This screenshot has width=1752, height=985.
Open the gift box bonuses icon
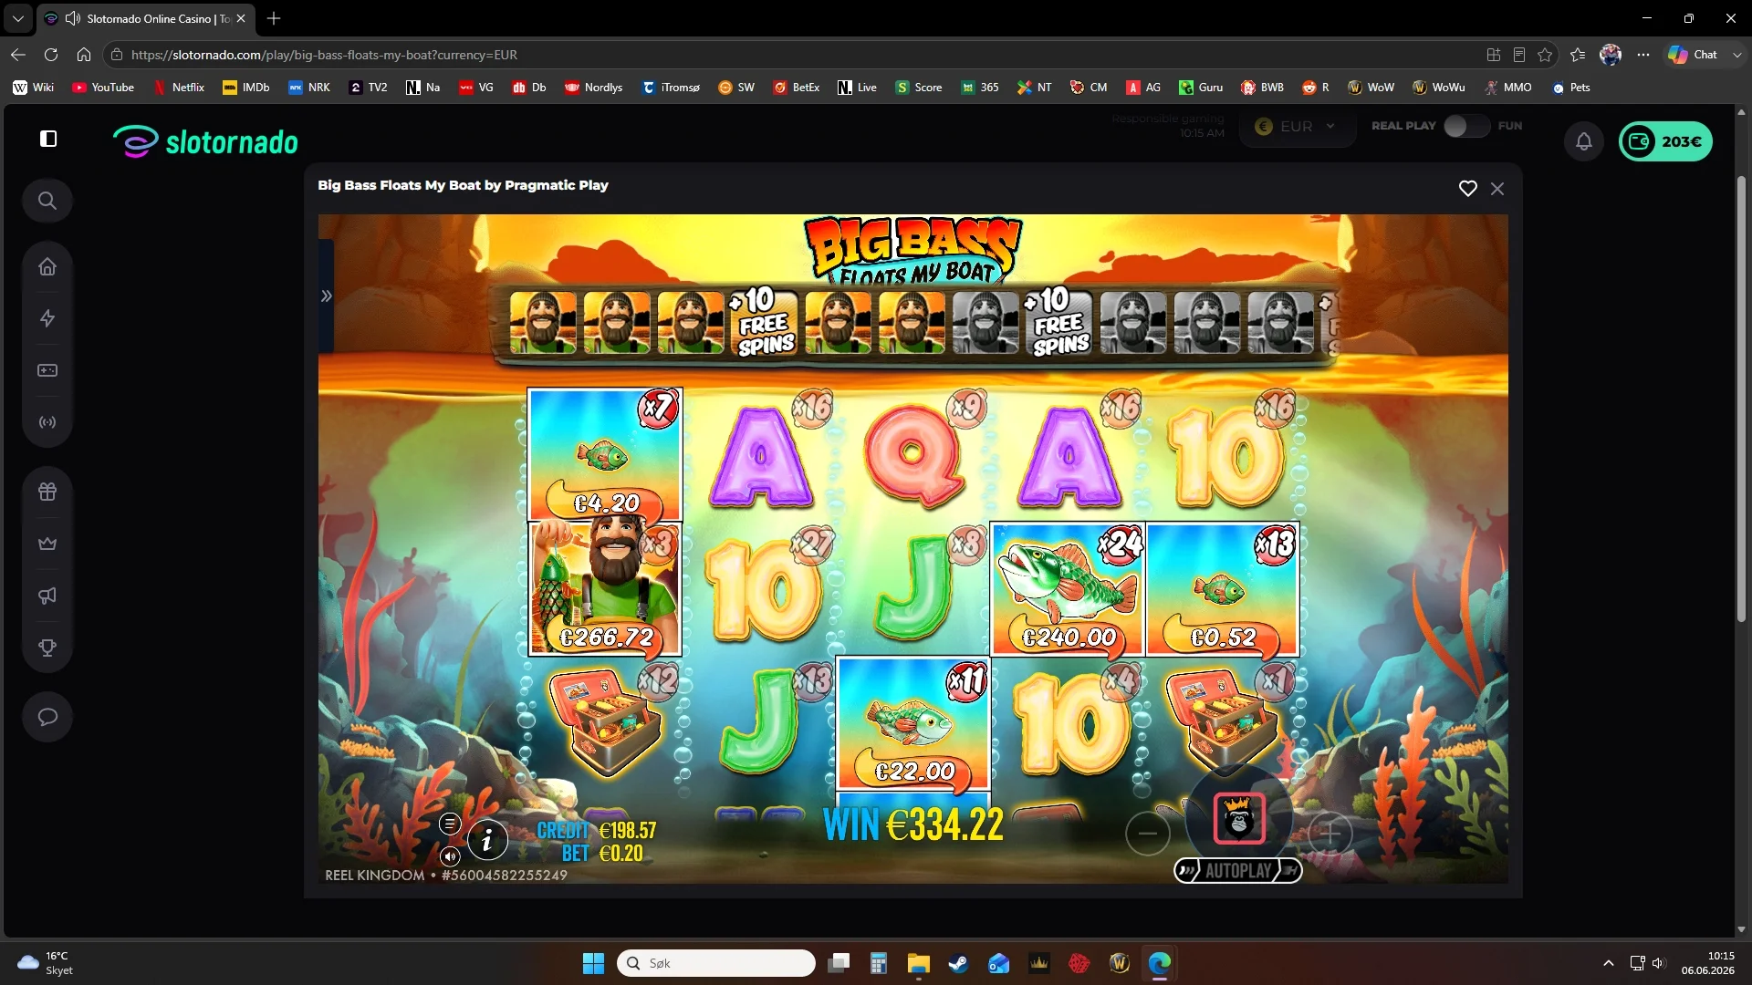click(x=47, y=492)
